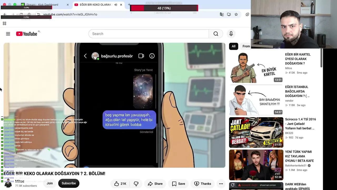This screenshot has height=190, width=337.
Task: Open the Mitos channel avatar
Action: 8,183
